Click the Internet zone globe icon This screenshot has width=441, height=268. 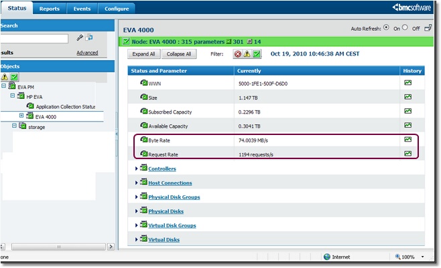(x=327, y=257)
